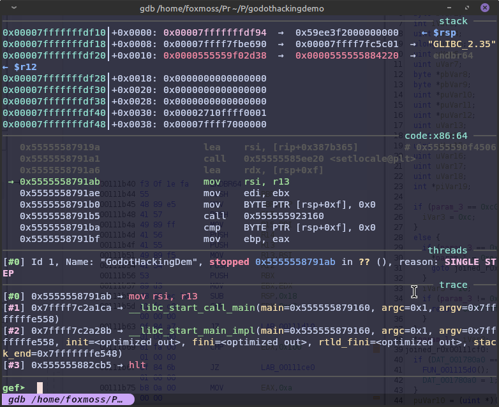Click trace frame #3 address 0x555555882cb5
Viewport: 499px width, 407px height.
[x=71, y=365]
